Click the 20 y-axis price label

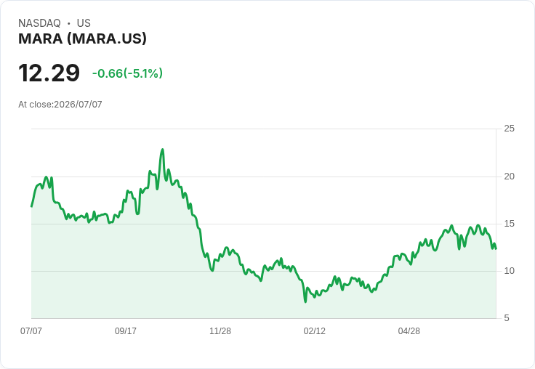tap(509, 177)
